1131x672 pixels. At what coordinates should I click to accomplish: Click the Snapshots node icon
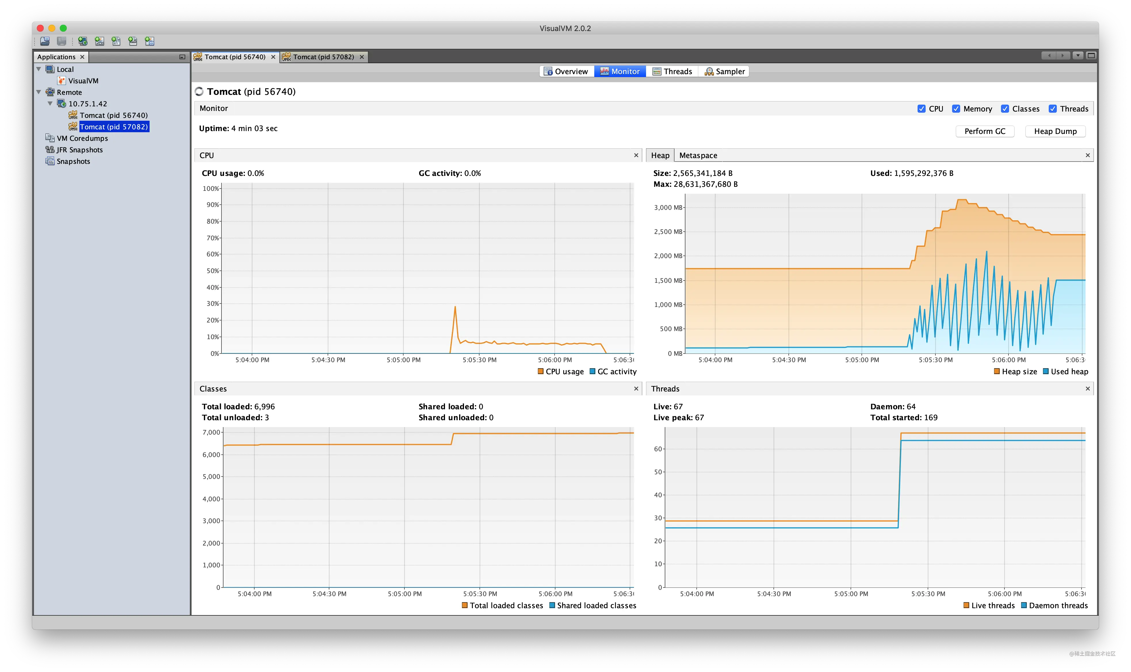[50, 161]
